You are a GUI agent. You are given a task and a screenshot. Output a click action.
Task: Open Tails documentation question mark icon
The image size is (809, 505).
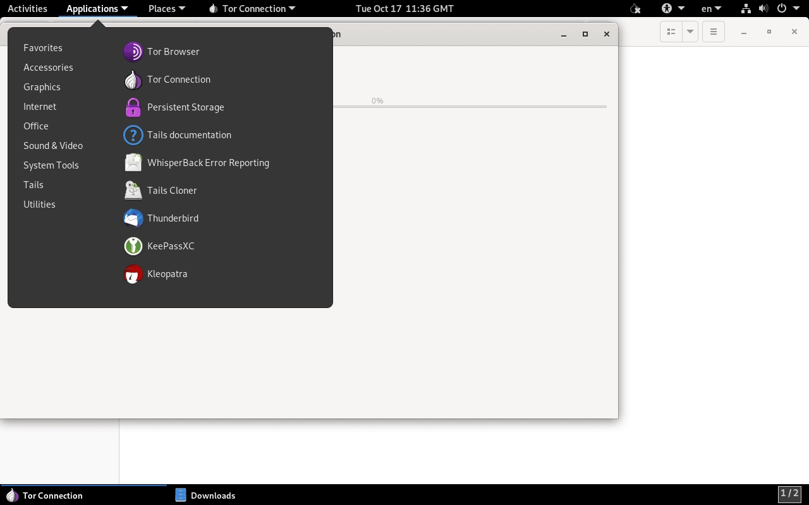133,135
